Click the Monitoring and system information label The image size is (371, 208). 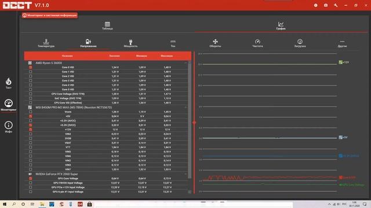(50, 16)
